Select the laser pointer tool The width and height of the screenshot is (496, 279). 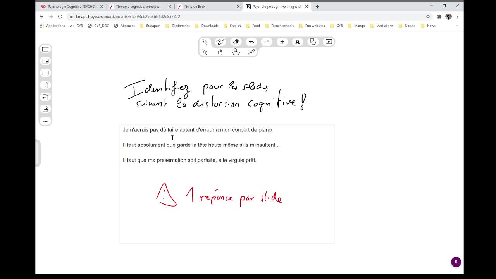(x=251, y=52)
